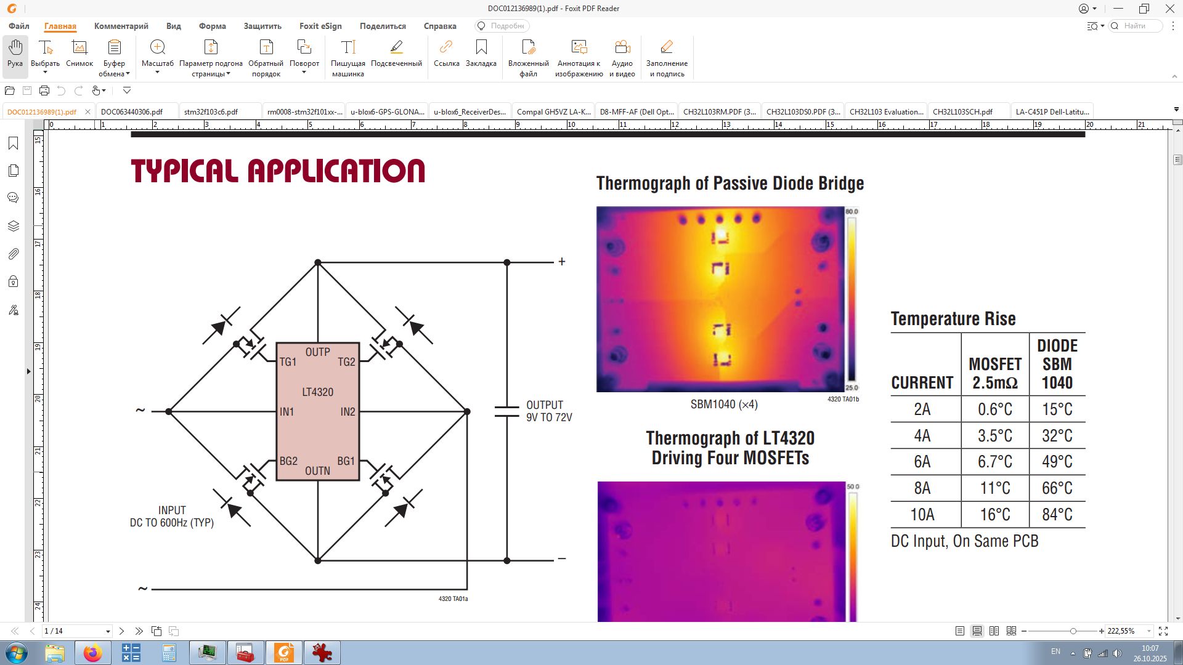The width and height of the screenshot is (1183, 665).
Task: Switch to facing pages view mode
Action: click(994, 631)
